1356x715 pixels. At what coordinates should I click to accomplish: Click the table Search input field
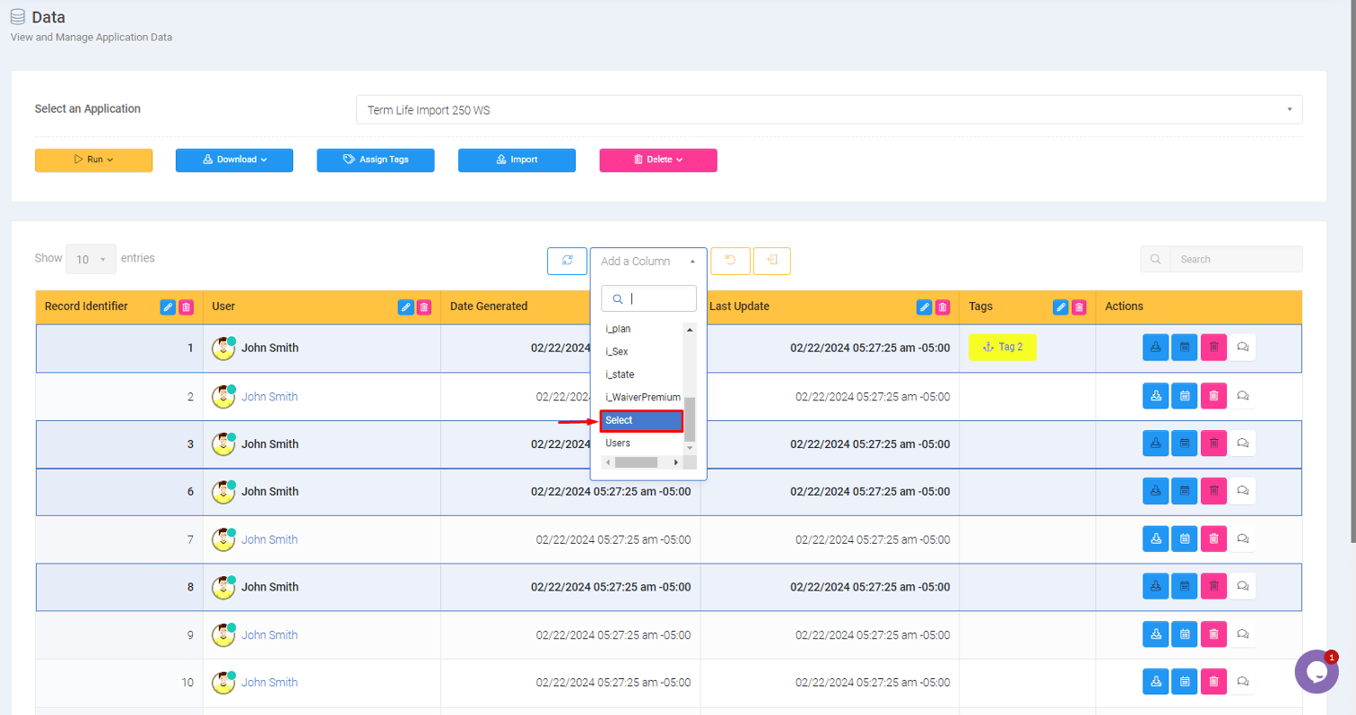pyautogui.click(x=1235, y=259)
